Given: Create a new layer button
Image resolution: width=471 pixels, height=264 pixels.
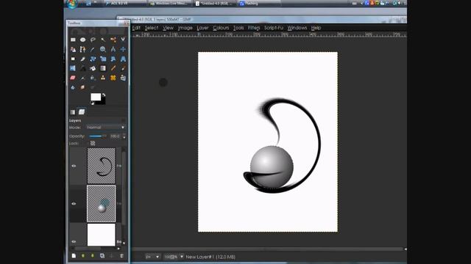Looking at the screenshot, I should 74,256.
